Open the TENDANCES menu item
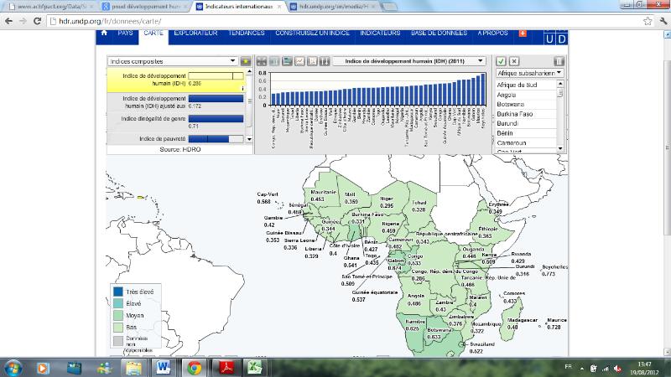 click(246, 33)
